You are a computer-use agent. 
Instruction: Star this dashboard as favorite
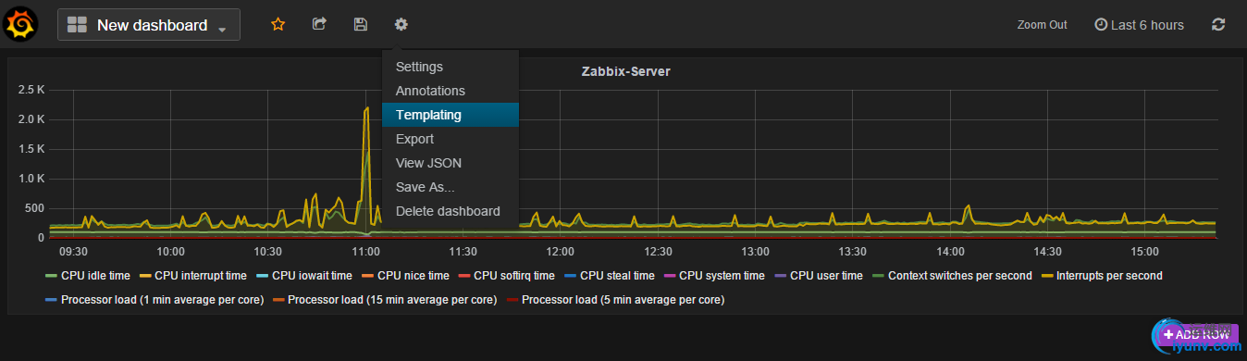pos(278,25)
